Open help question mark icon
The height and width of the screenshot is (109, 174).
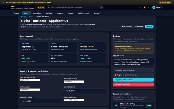149,8
